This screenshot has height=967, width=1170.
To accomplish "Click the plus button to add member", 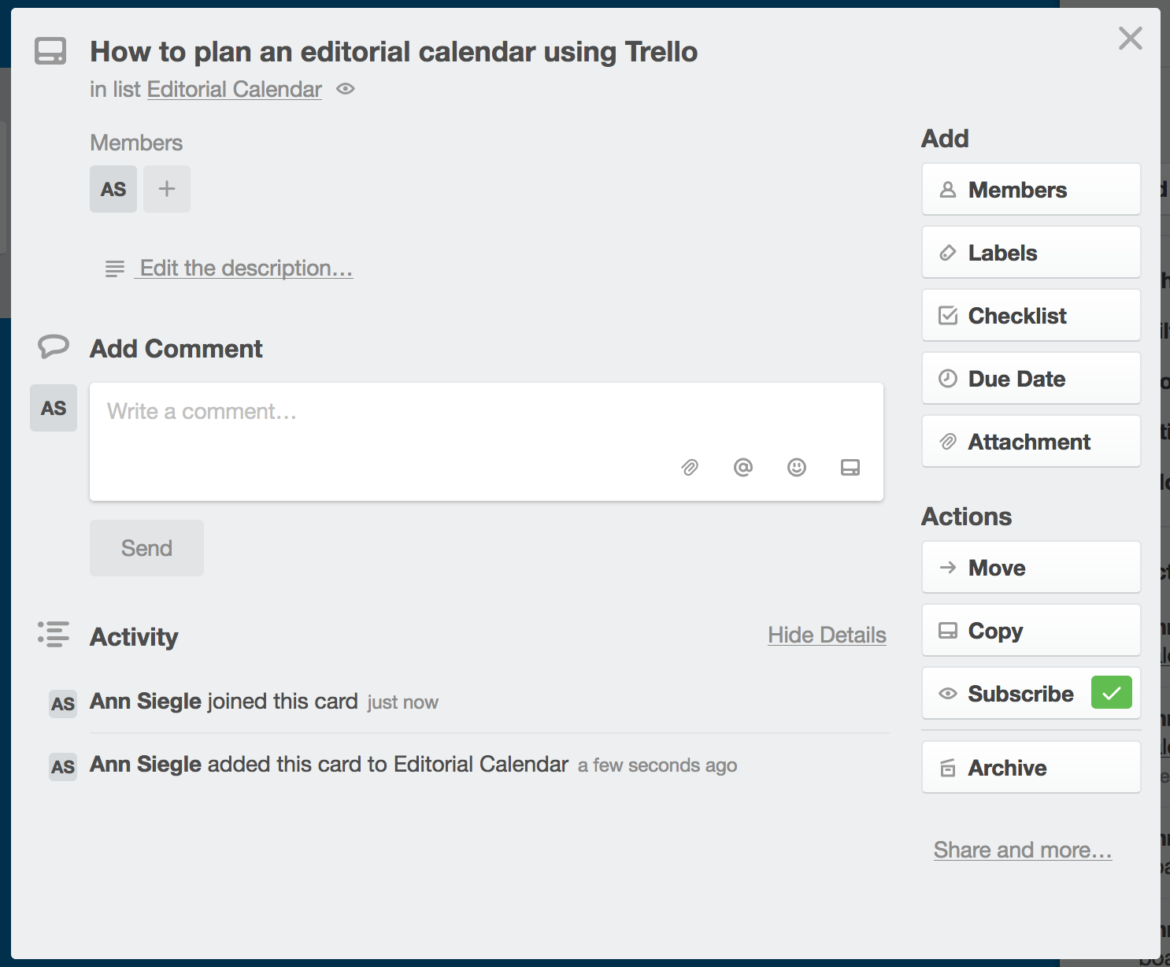I will pos(167,189).
